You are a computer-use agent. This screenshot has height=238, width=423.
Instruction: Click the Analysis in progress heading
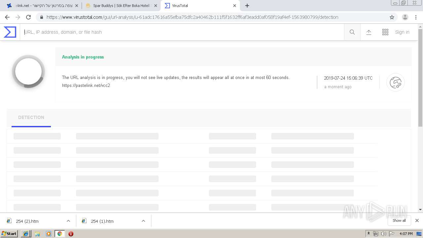[x=83, y=57]
